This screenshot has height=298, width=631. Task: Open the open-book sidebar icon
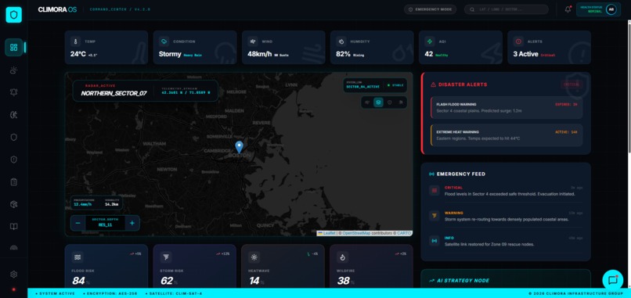pos(13,226)
